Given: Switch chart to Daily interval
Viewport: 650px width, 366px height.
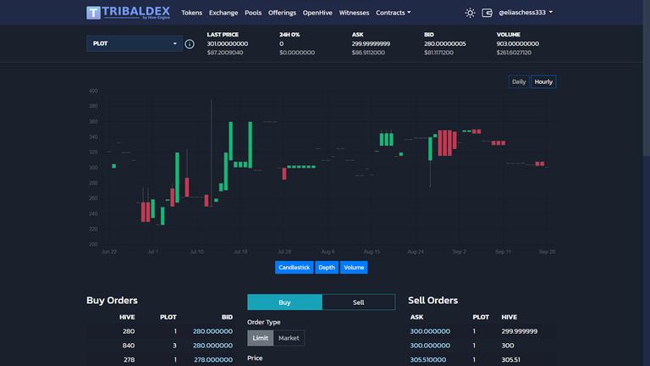Looking at the screenshot, I should pyautogui.click(x=519, y=82).
